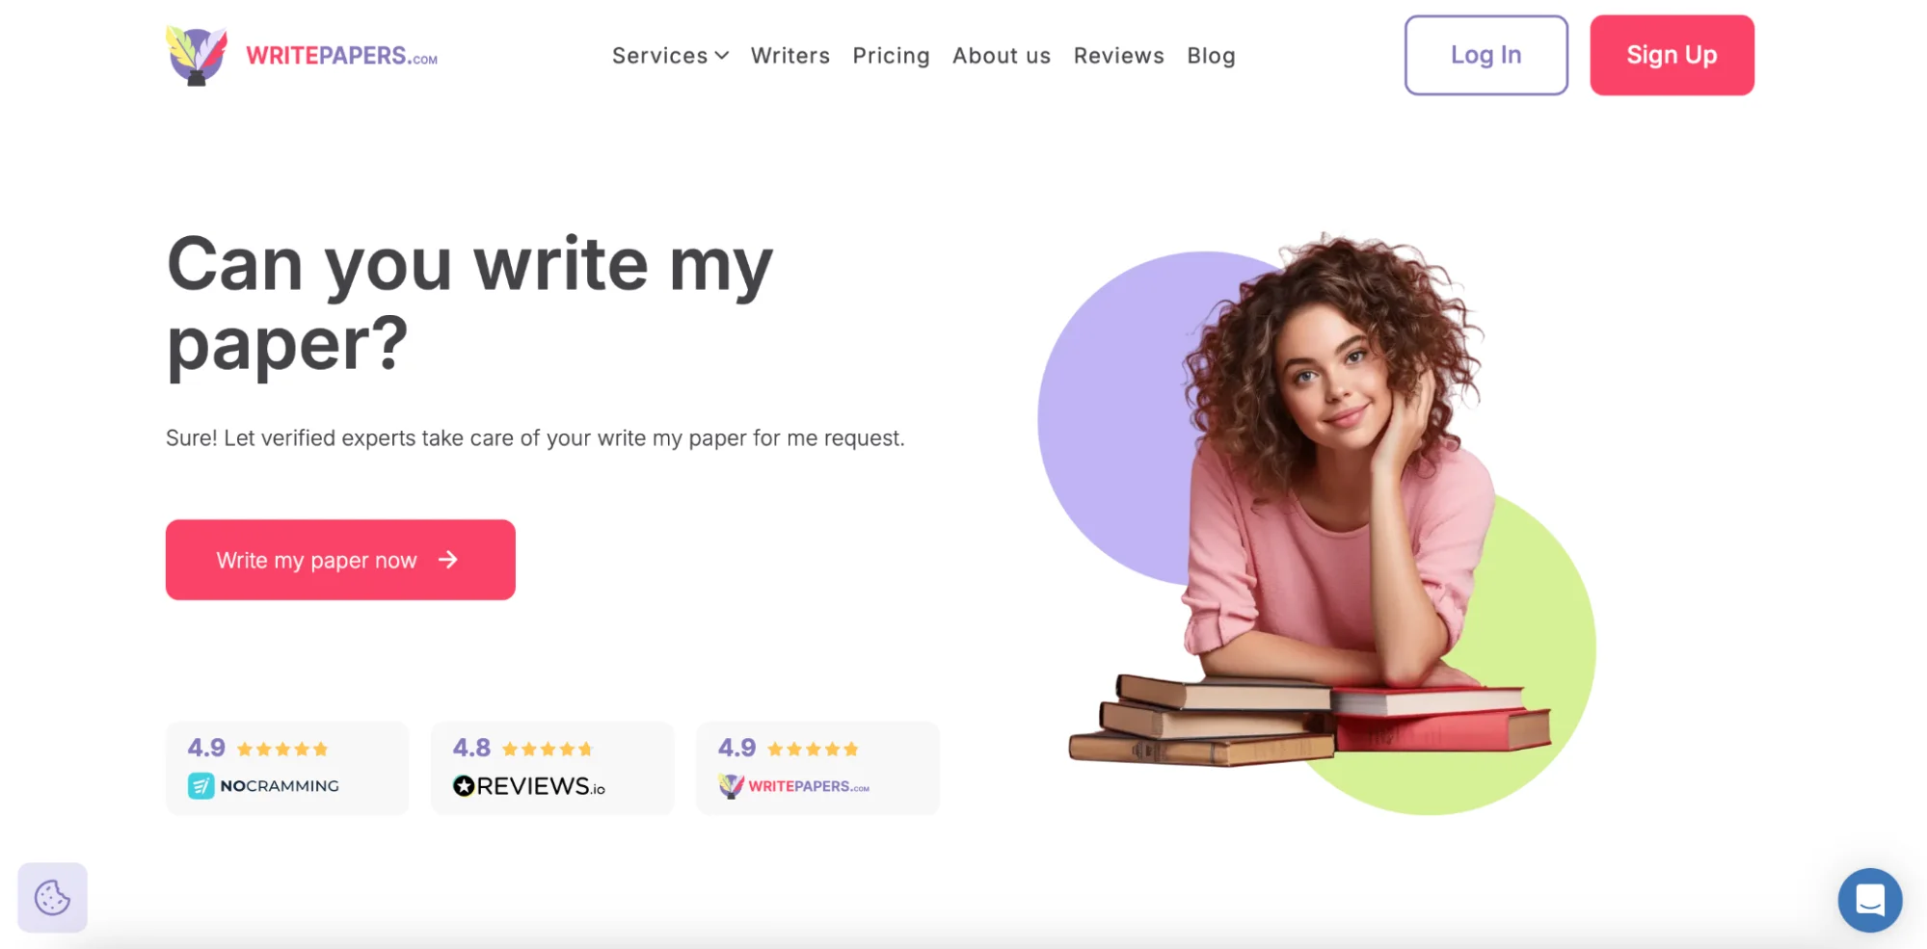Click the WRITEPAPERS.com header text logo
The height and width of the screenshot is (949, 1927).
coord(341,56)
